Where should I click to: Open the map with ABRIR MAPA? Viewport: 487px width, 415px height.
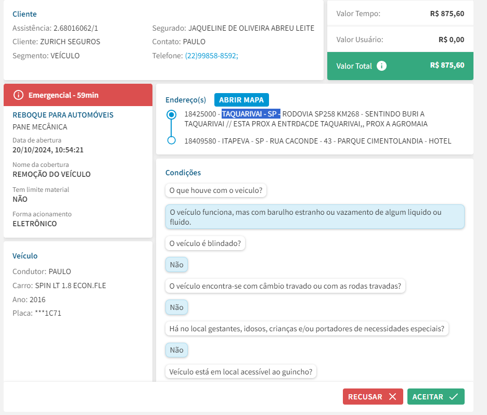(x=241, y=100)
